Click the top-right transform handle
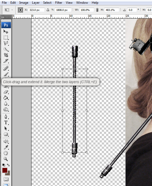152x186 pixels. [x=87, y=69]
